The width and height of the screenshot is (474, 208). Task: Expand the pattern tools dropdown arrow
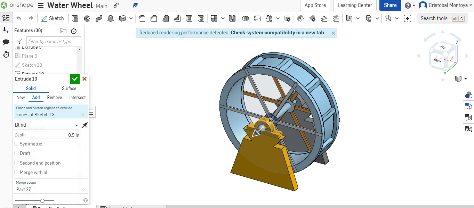[x=223, y=18]
